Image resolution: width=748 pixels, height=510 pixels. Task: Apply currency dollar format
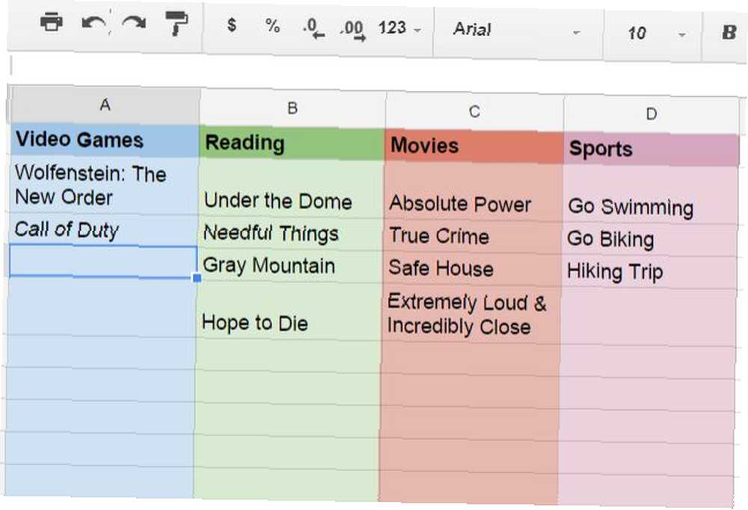(x=232, y=25)
